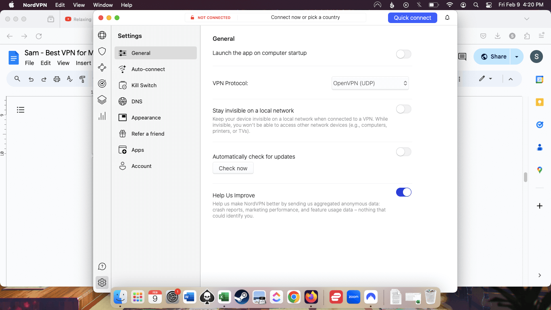This screenshot has height=310, width=551.
Task: Show the hidden side panel arrow
Action: pyautogui.click(x=540, y=275)
